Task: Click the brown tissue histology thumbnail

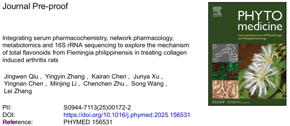Action: 222,89
